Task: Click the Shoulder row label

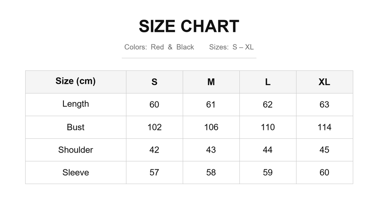Action: [76, 150]
